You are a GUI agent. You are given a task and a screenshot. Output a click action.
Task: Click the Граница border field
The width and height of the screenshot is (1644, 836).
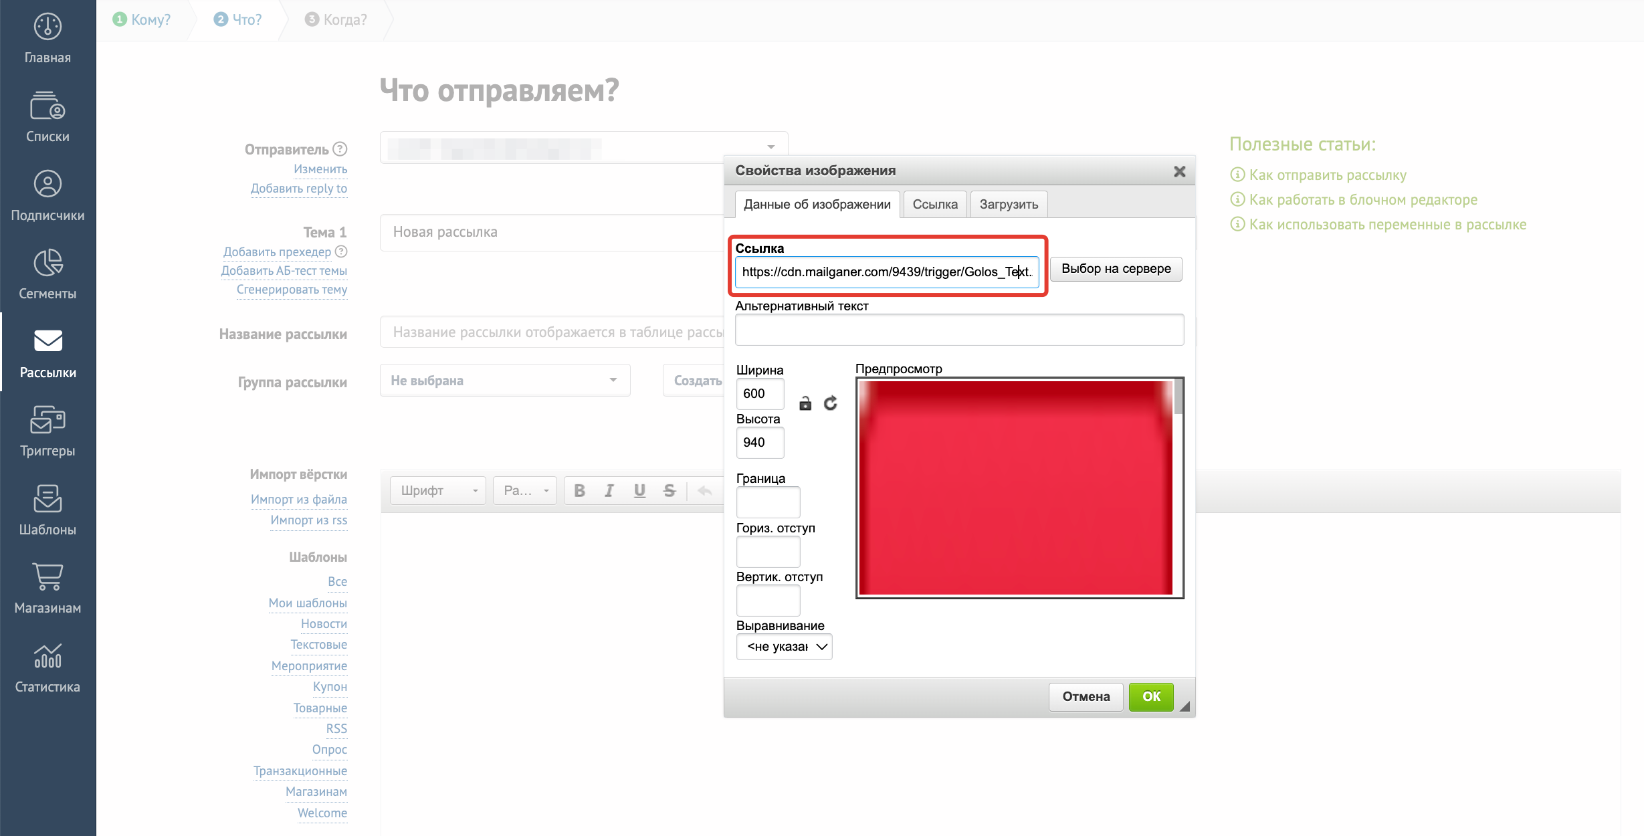(768, 502)
